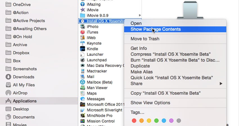Apply the blue tag color

[164, 121]
